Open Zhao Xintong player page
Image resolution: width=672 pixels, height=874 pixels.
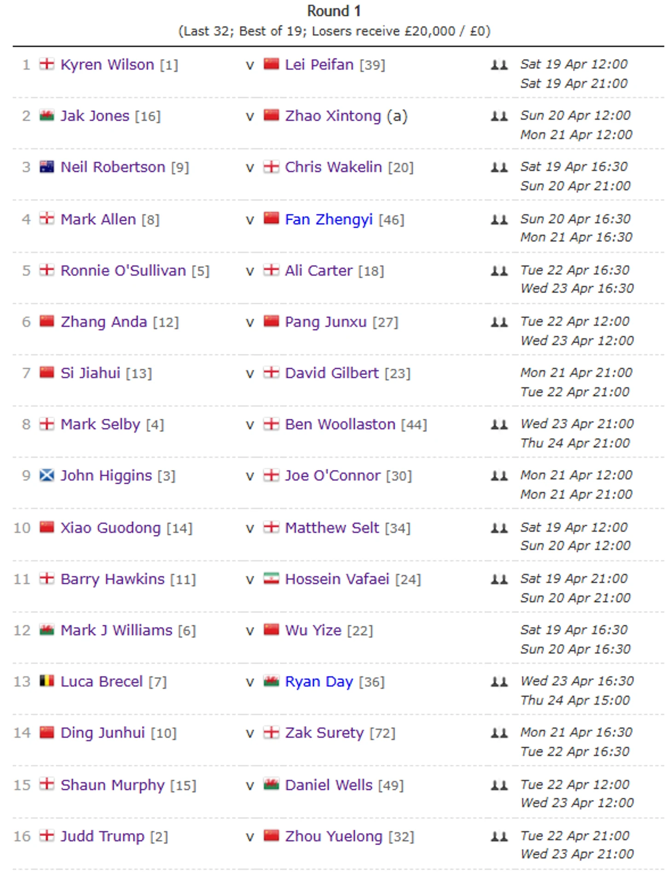click(333, 116)
